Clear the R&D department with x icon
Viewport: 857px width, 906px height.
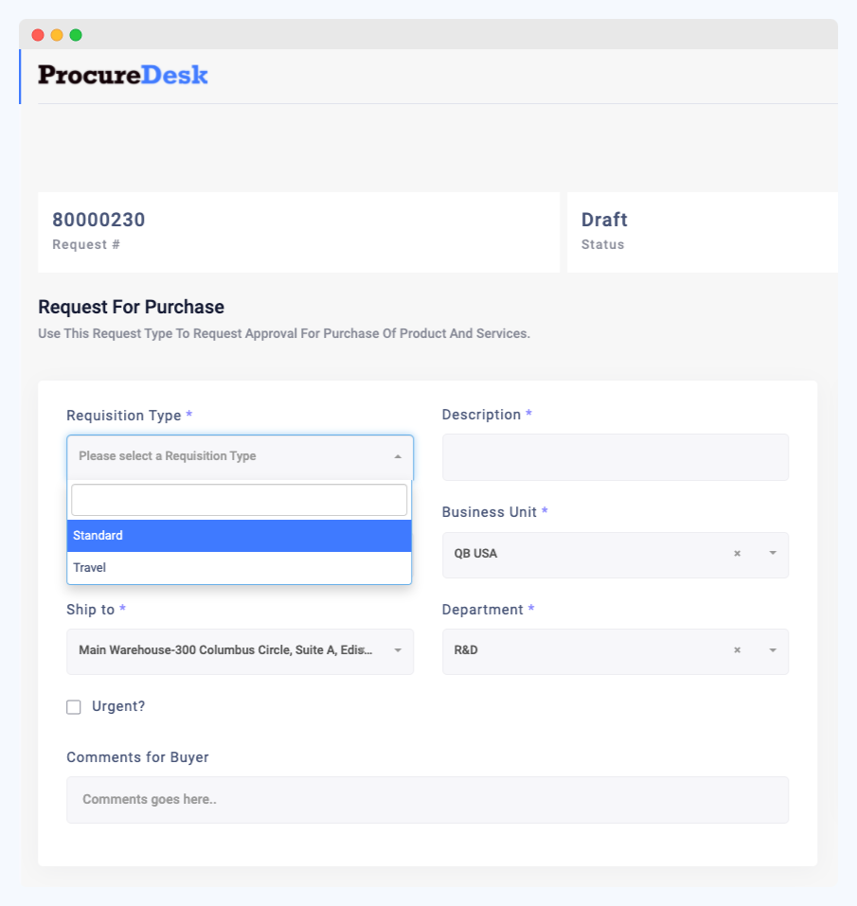click(x=737, y=651)
